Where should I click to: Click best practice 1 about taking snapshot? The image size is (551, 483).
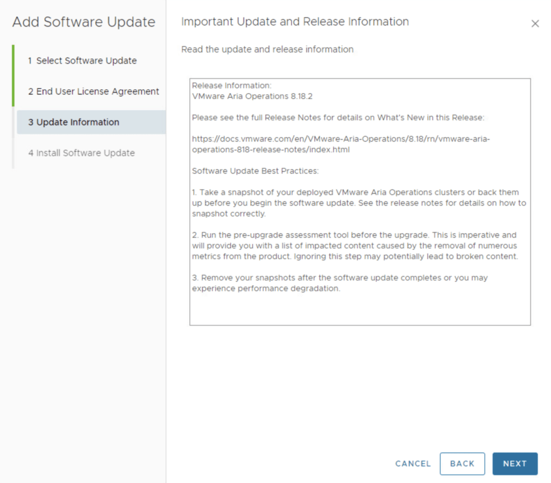click(358, 203)
